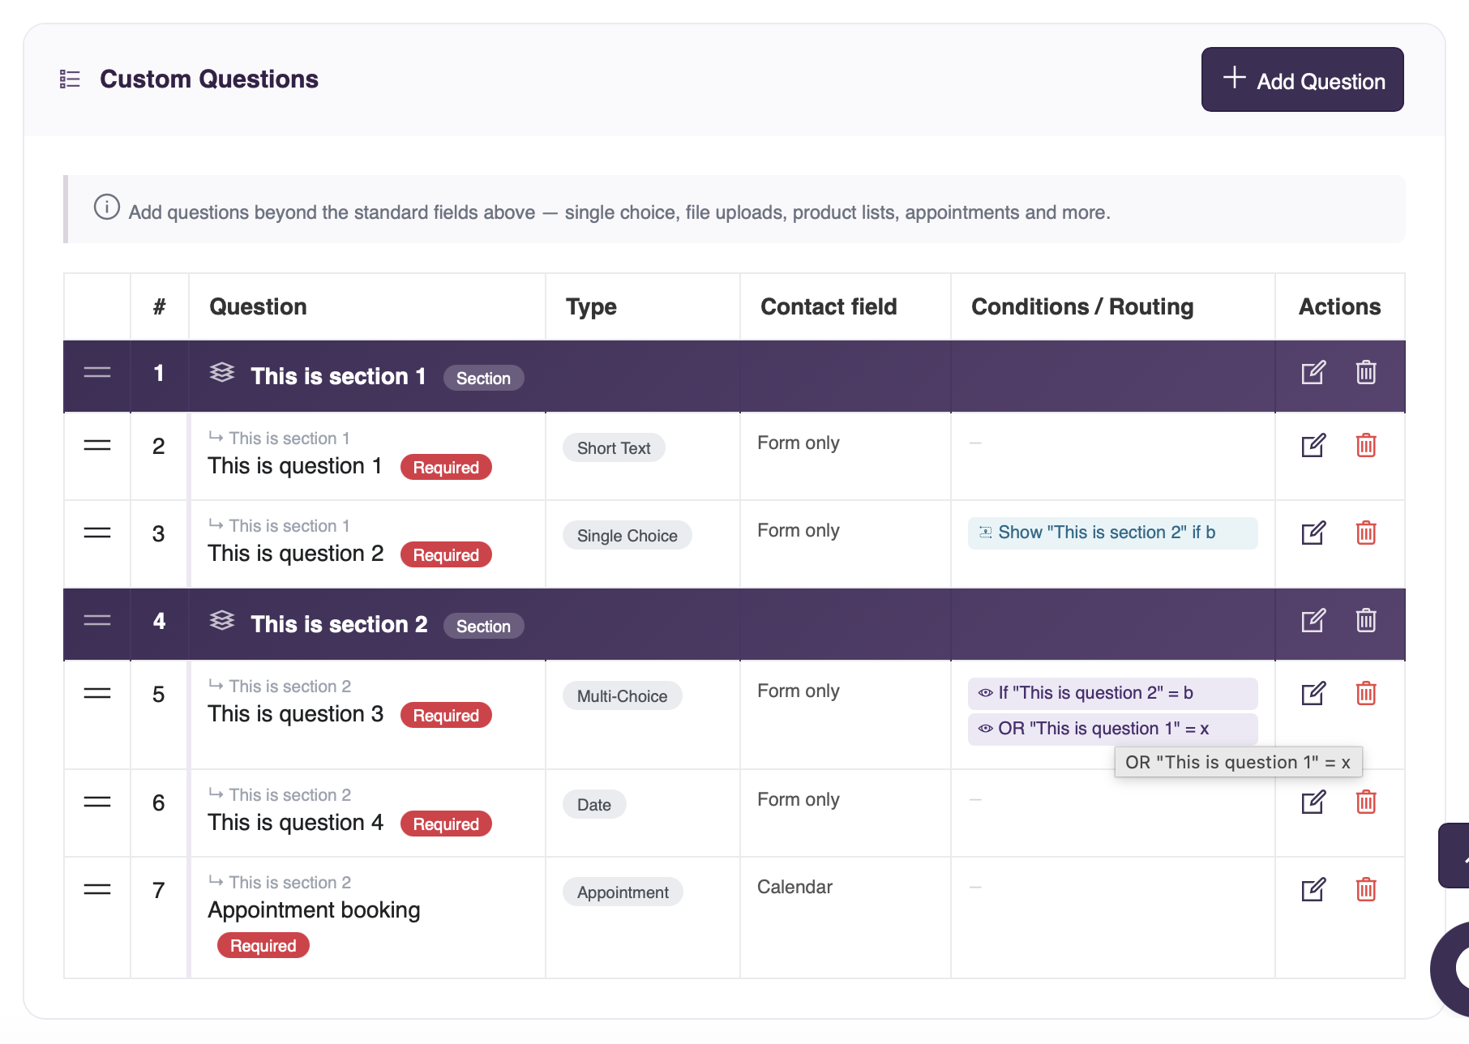This screenshot has height=1044, width=1469.
Task: Edit the 'This is section 2' row
Action: click(x=1313, y=621)
